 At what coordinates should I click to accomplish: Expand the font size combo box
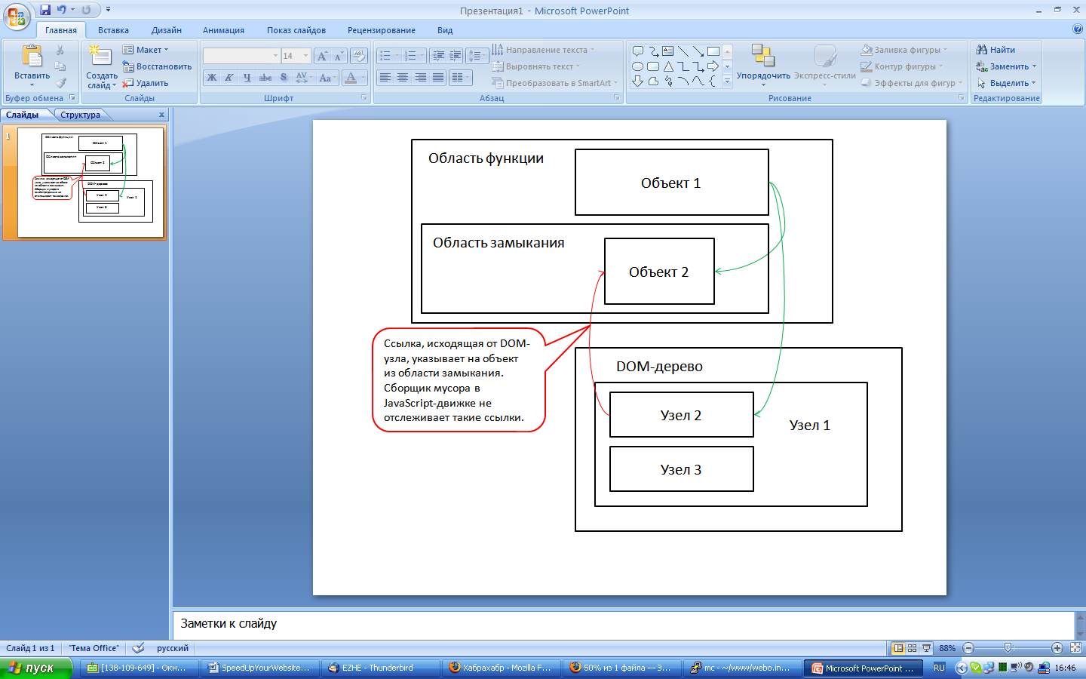(305, 56)
